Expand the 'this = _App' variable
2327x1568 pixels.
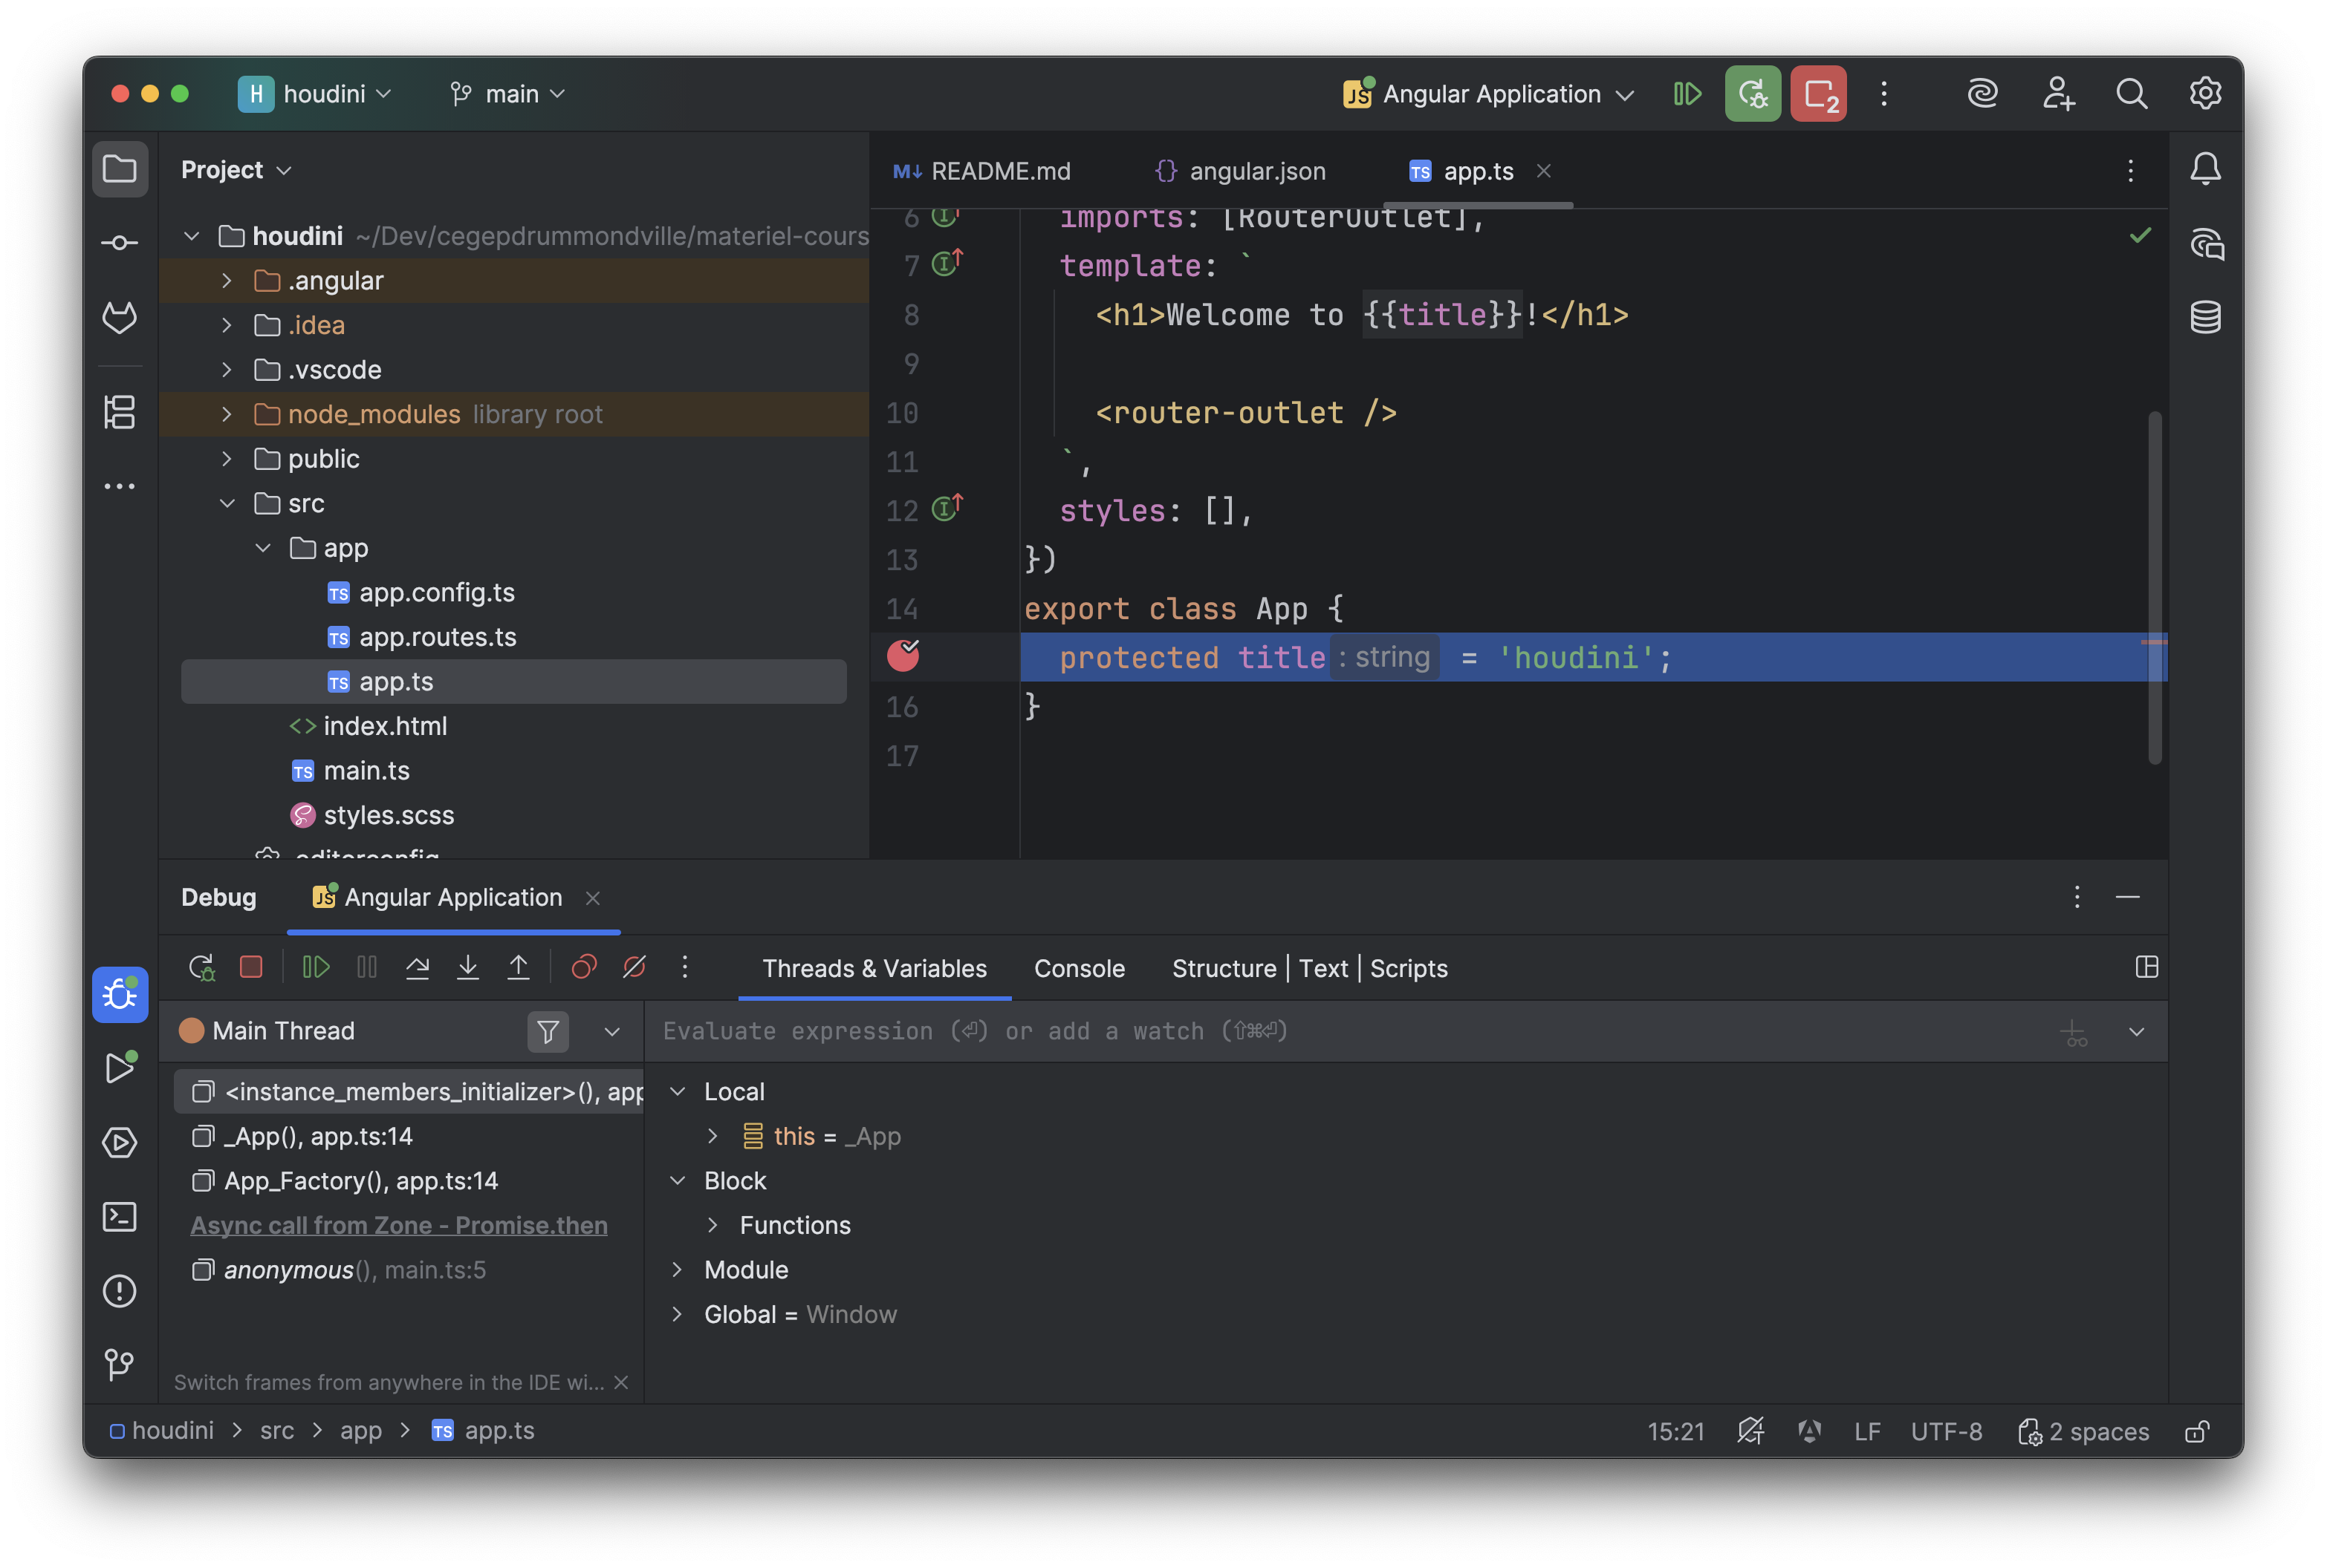point(713,1136)
